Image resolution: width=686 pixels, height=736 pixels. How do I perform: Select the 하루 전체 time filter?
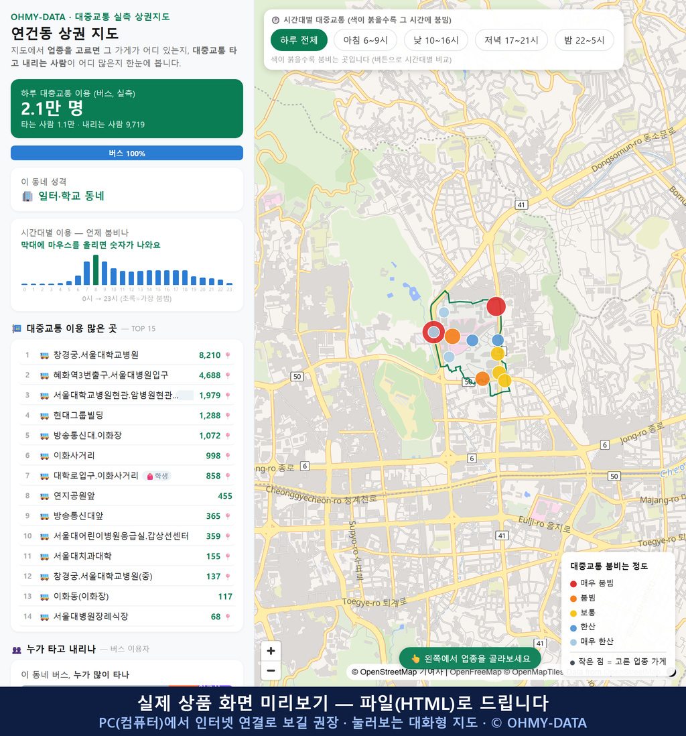point(299,40)
